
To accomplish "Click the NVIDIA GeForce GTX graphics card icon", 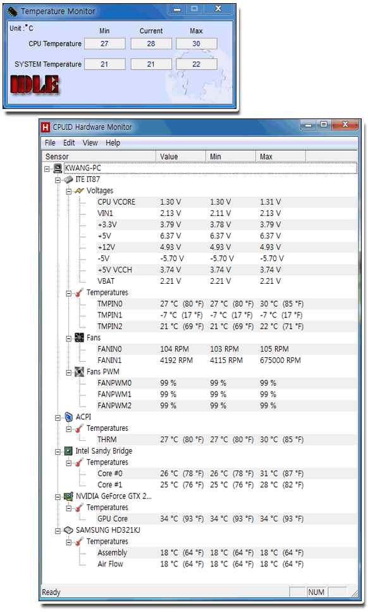I will tap(68, 497).
